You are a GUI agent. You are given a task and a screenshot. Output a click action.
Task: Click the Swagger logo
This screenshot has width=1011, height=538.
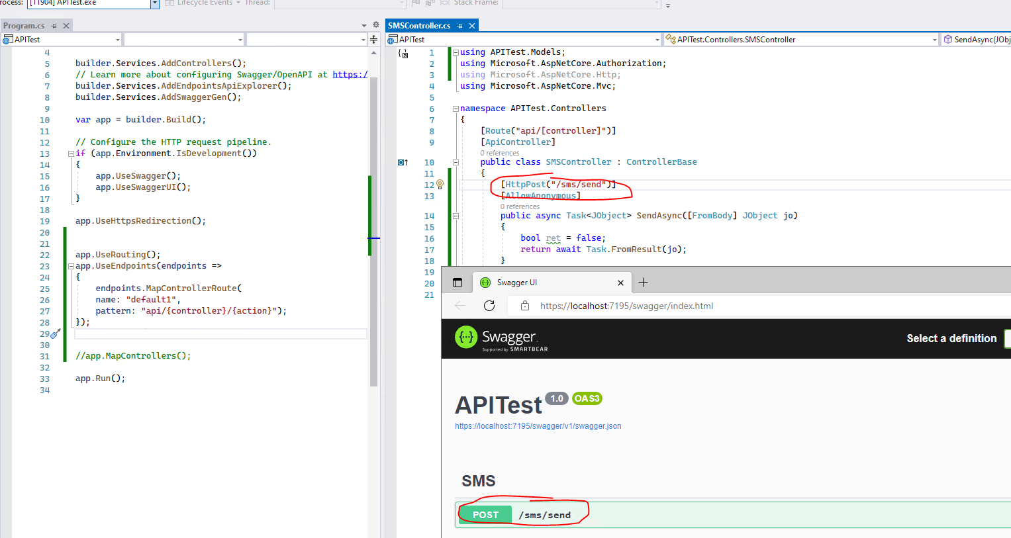[501, 338]
